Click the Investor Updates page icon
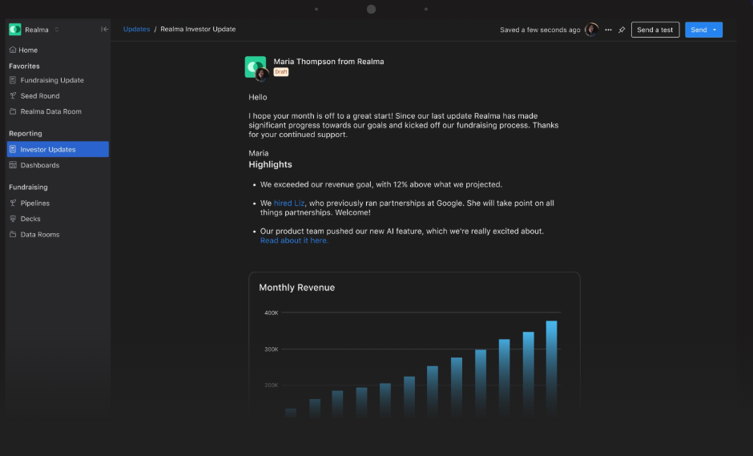Image resolution: width=753 pixels, height=456 pixels. 13,149
